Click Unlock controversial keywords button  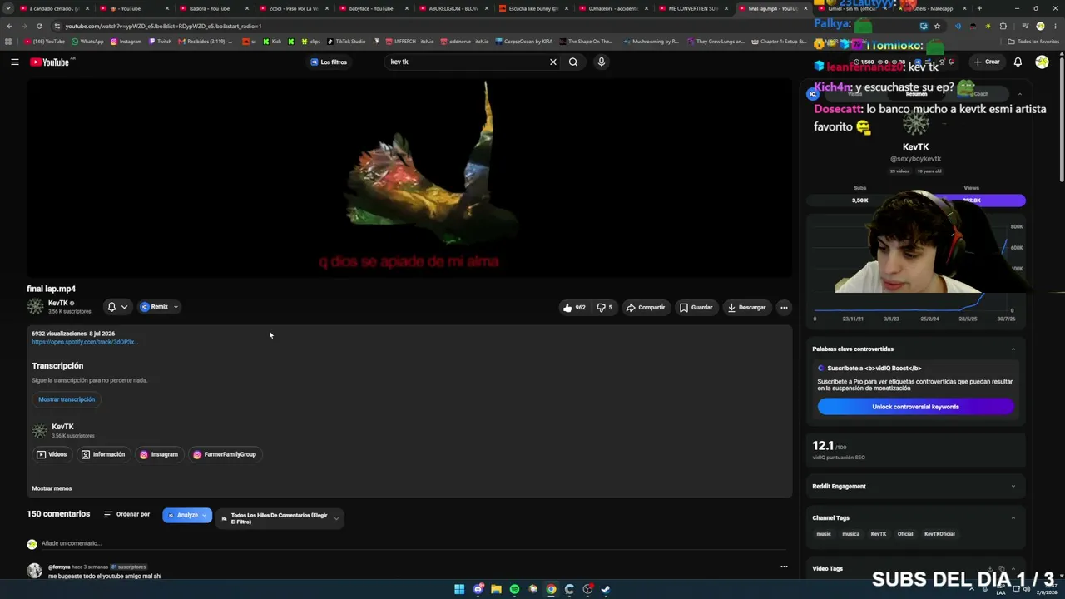[x=915, y=407]
